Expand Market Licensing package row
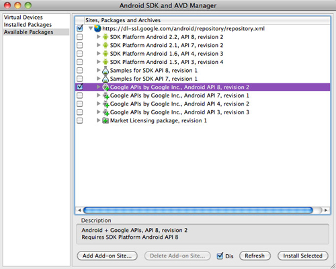The width and height of the screenshot is (336, 269). 98,120
